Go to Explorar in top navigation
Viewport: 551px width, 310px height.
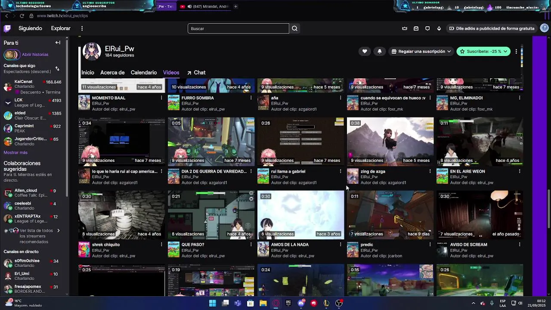(61, 28)
